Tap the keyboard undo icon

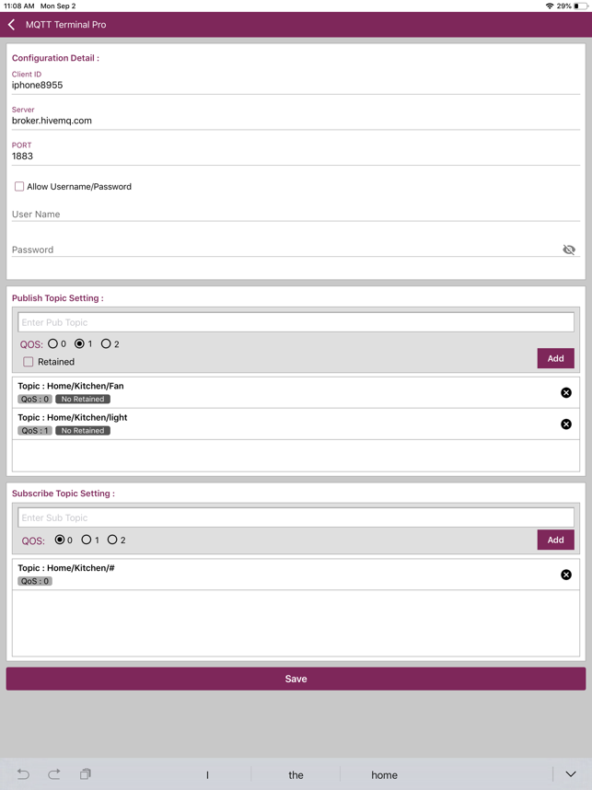click(23, 774)
